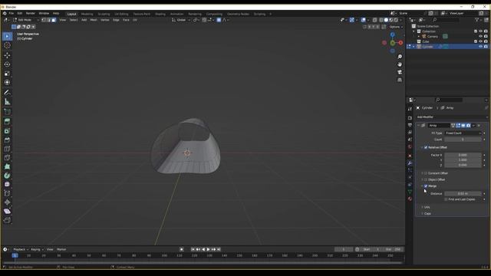
Task: Select the Camera object in outliner
Action: tap(433, 36)
